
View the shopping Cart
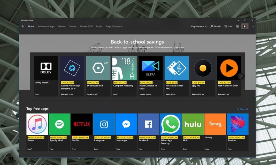click(228, 26)
